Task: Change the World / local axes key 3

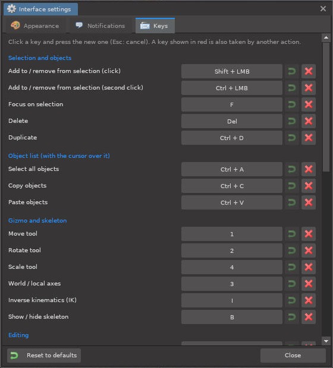Action: click(232, 284)
